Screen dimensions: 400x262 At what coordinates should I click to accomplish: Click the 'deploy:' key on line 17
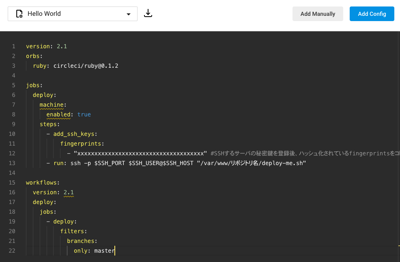[x=44, y=202]
